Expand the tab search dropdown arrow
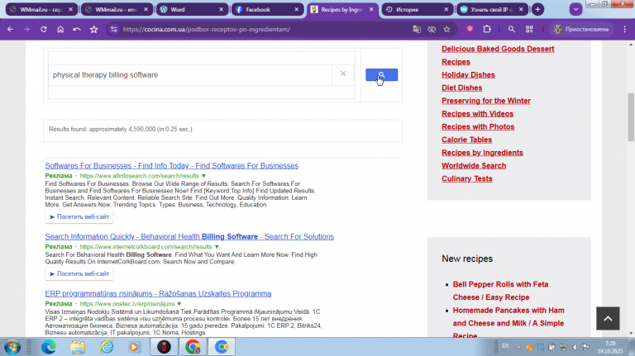This screenshot has width=635, height=356. pyautogui.click(x=575, y=9)
